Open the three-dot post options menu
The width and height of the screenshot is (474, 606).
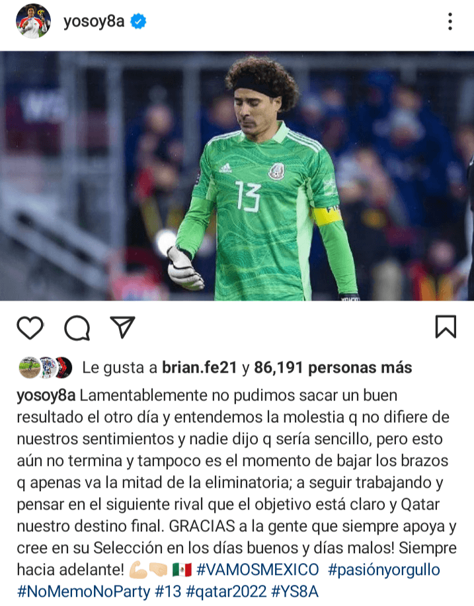click(x=450, y=21)
